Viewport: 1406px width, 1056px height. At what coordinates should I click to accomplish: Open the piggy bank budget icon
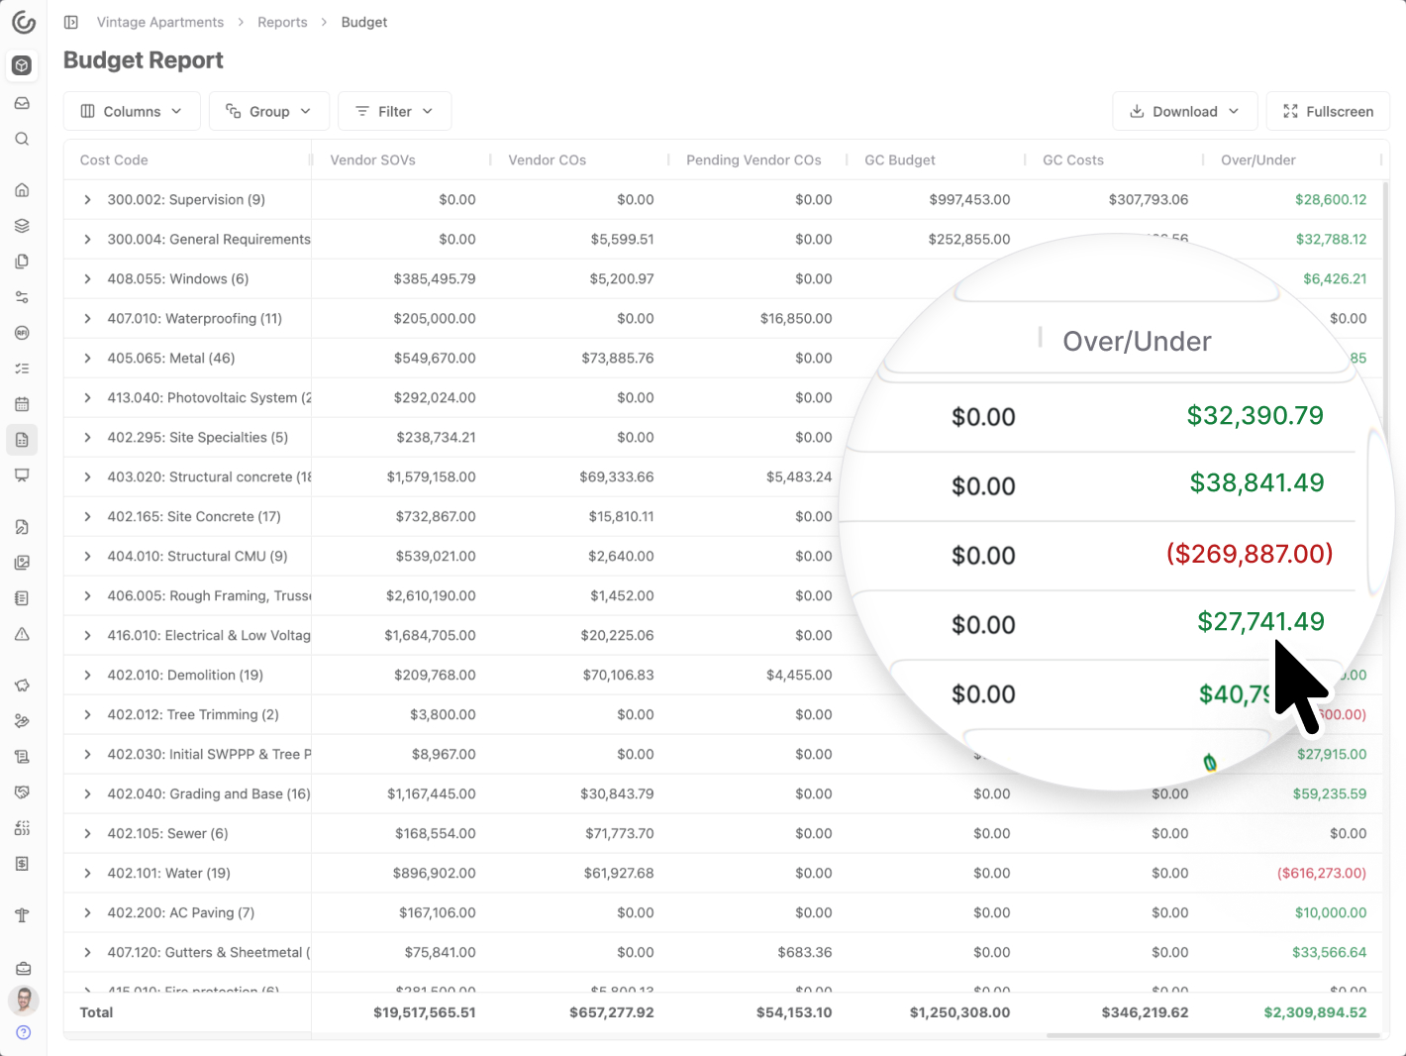[22, 686]
